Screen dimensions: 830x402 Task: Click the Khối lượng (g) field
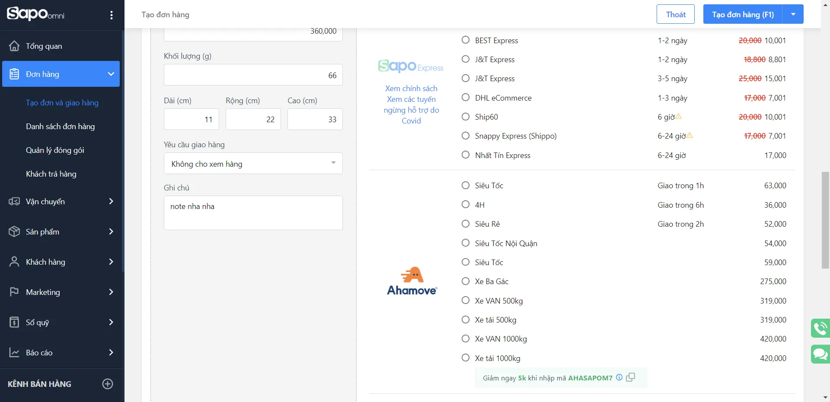click(x=253, y=75)
